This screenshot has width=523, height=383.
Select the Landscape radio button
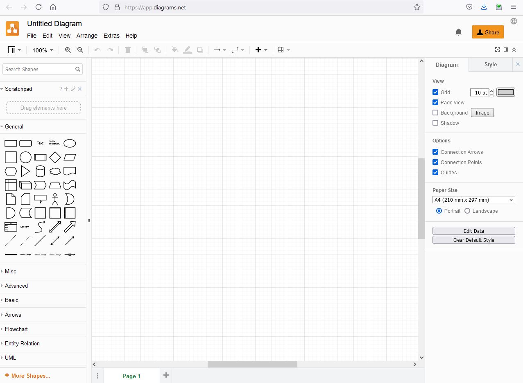[467, 211]
